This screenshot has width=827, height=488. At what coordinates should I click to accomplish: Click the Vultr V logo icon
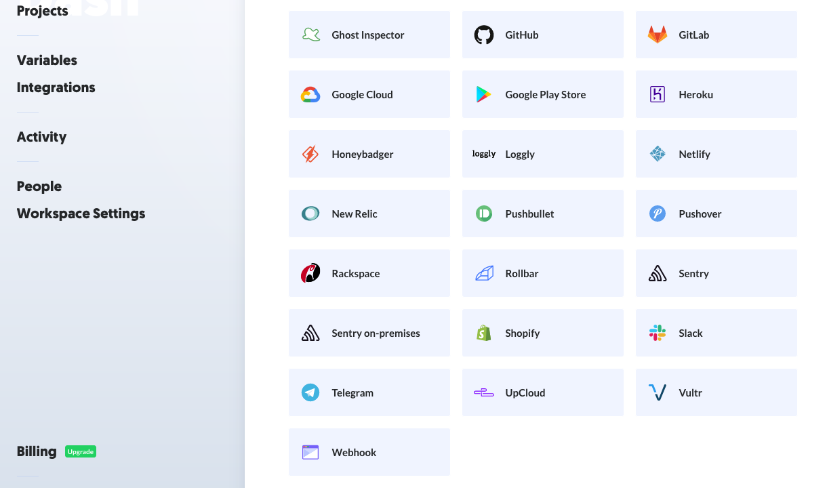coord(658,392)
